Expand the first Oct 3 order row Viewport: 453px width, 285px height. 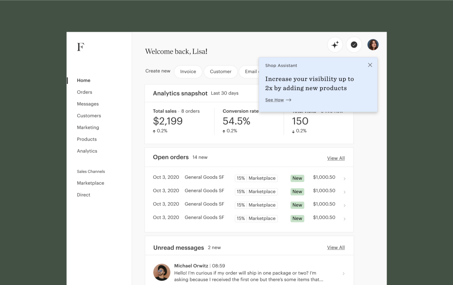[x=344, y=178]
